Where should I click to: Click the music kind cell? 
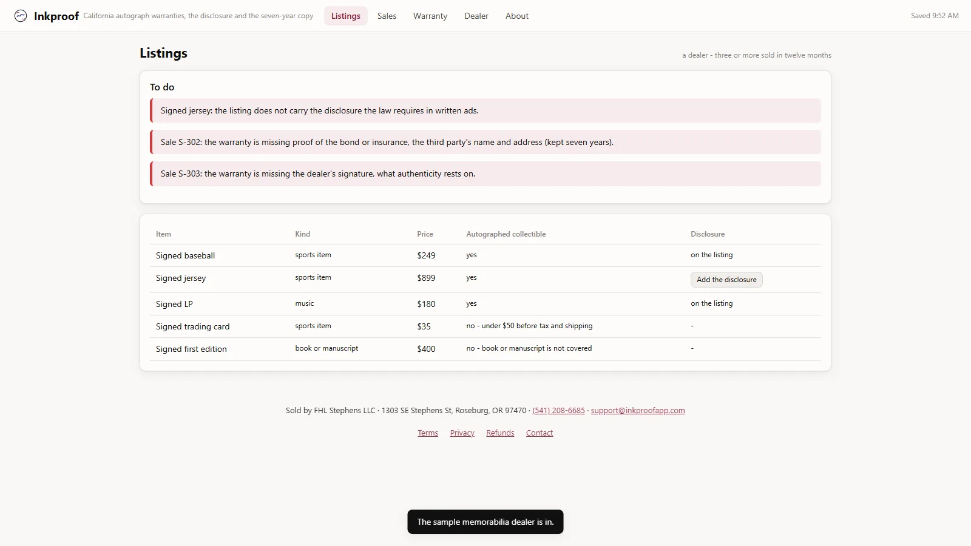click(305, 303)
